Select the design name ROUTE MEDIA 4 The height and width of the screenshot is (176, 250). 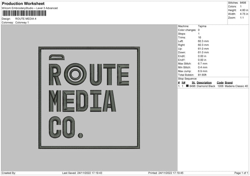26,19
